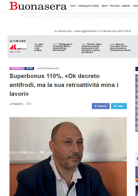
Task: Open the Pedagogia Egle Becchi headline
Action: tap(63, 47)
